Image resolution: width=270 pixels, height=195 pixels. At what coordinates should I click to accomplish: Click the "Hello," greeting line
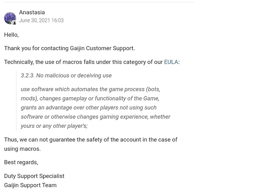(x=11, y=35)
